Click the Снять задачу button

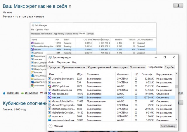168,126
